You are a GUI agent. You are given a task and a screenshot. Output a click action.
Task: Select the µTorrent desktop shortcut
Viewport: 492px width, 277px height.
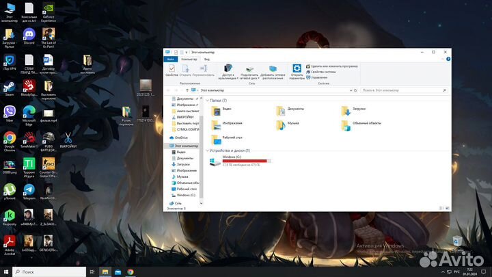10,192
